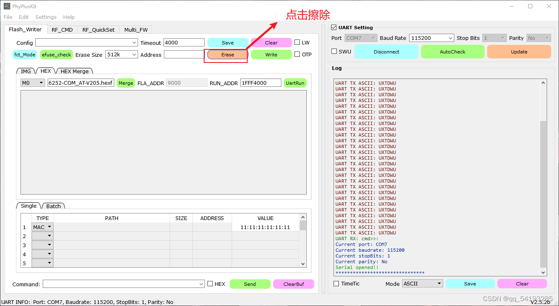This screenshot has width=559, height=306.
Task: Open the Mode ASCII dropdown
Action: (x=423, y=283)
